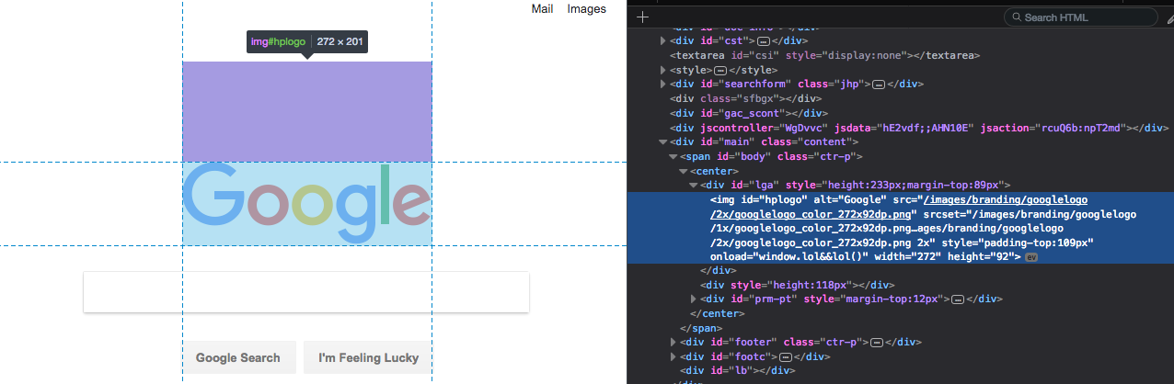Collapse the lga div node
Image resolution: width=1174 pixels, height=384 pixels.
[693, 186]
